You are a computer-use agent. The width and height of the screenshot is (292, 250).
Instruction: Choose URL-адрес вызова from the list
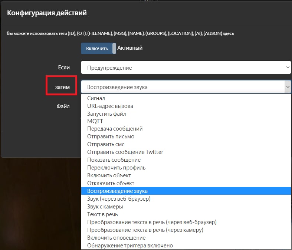pyautogui.click(x=186, y=106)
